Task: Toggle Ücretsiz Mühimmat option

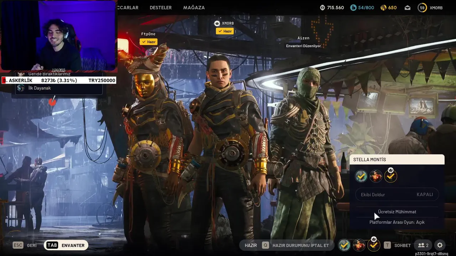Action: tap(397, 212)
